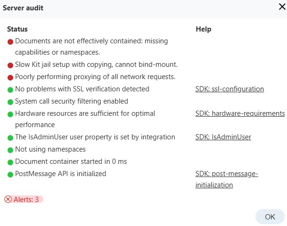The height and width of the screenshot is (226, 287).
Task: Click the Help column header
Action: point(203,29)
